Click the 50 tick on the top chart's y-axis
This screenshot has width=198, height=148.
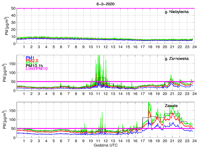13,8
